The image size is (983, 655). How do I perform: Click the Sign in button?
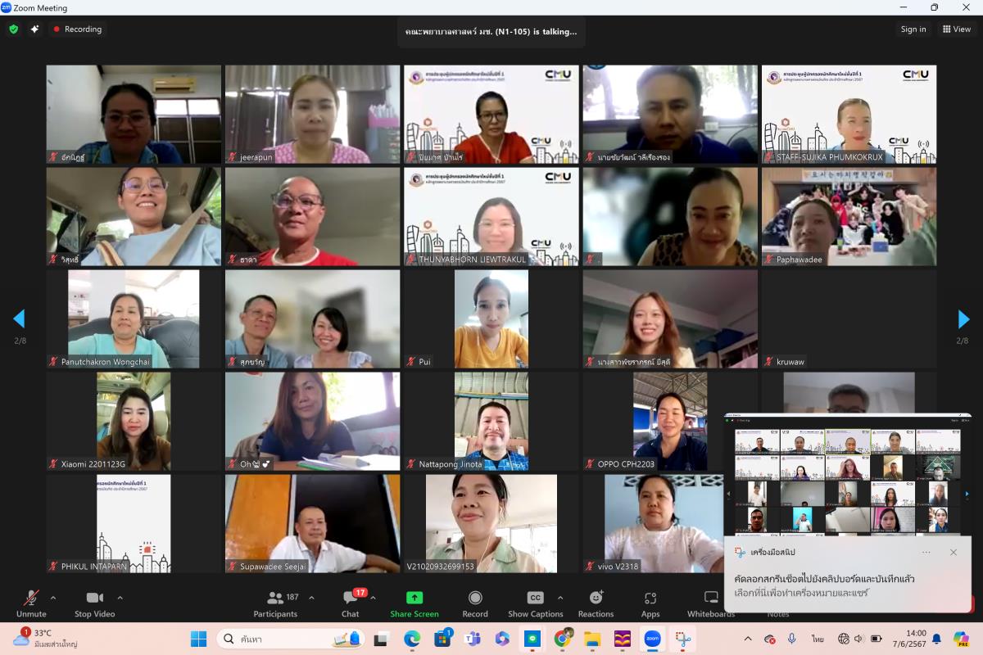[x=913, y=29]
